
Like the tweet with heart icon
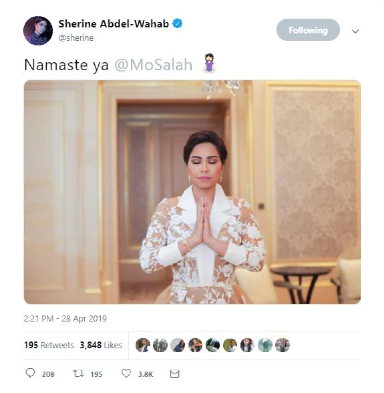(126, 373)
